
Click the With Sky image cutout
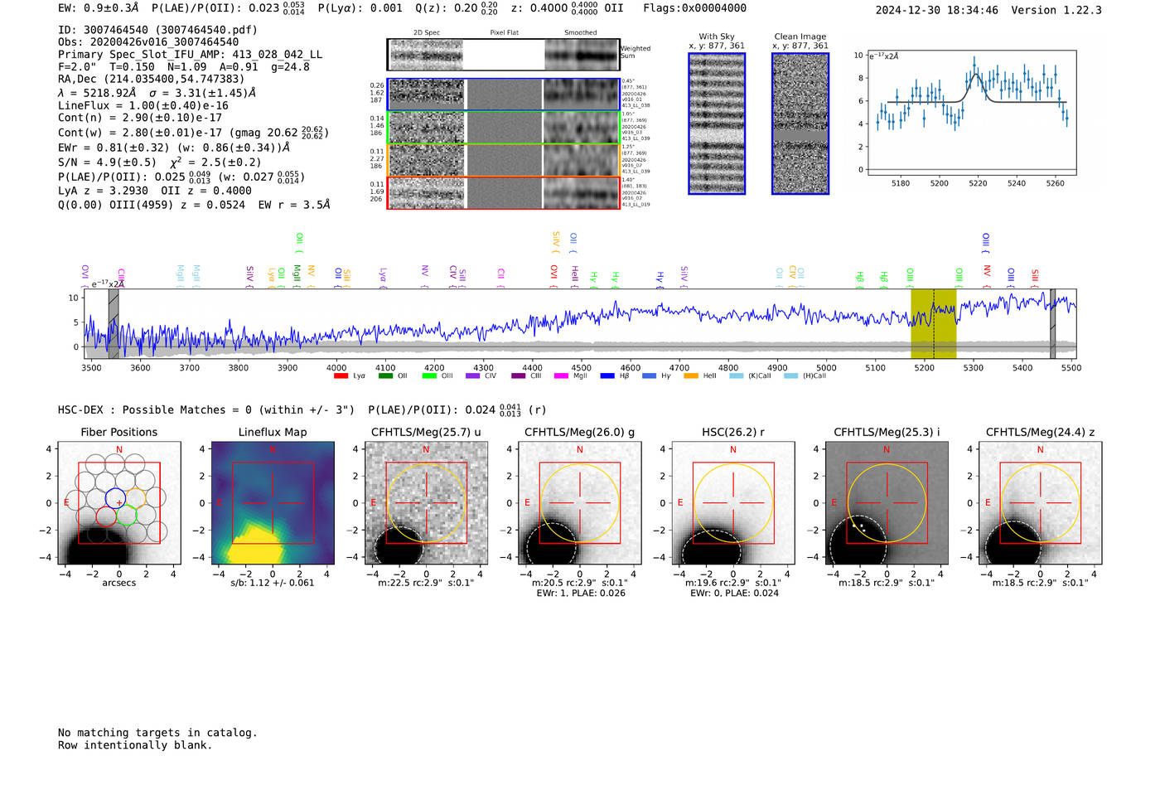[x=717, y=124]
